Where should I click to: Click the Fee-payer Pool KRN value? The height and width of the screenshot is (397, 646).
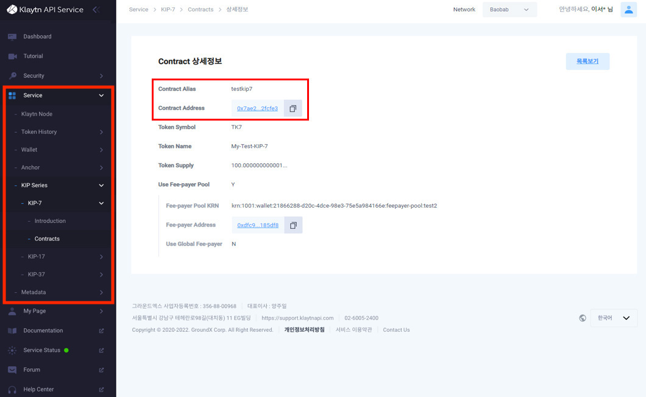(334, 205)
